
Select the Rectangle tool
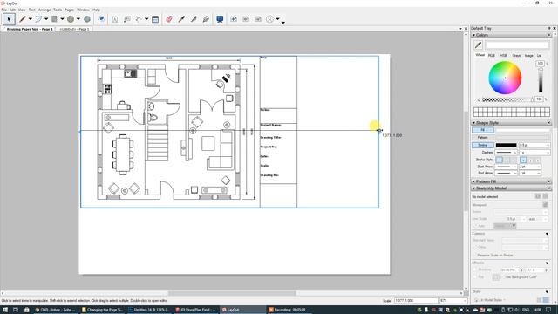click(x=54, y=19)
